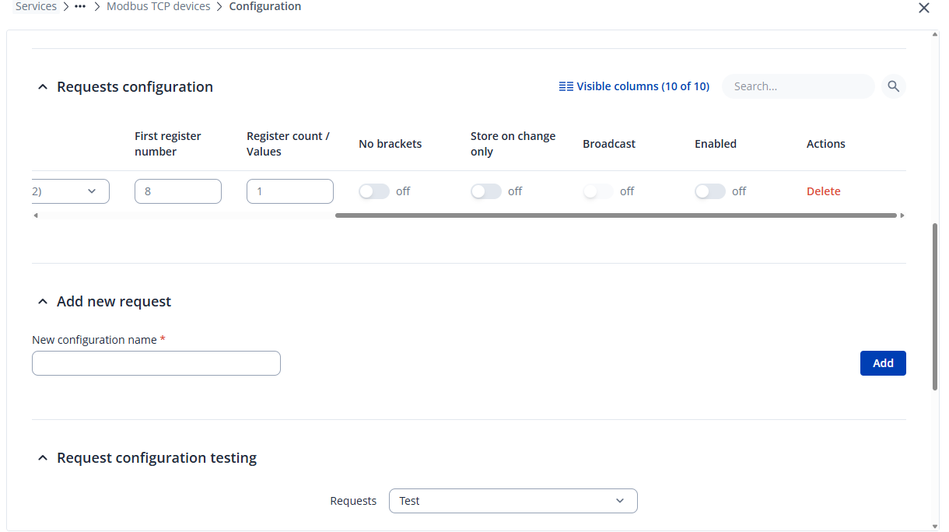Close the configuration panel with X
949x532 pixels.
923,8
